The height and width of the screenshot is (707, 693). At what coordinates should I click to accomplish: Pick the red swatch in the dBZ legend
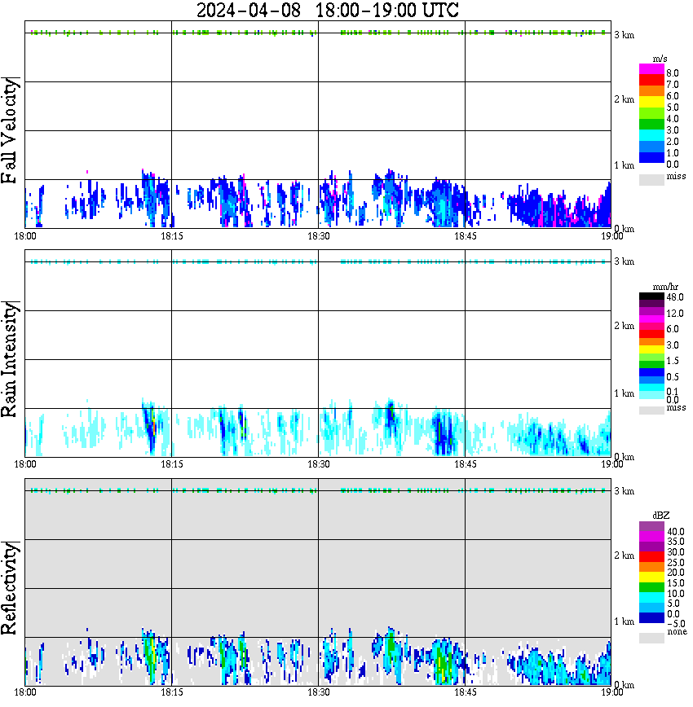651,556
